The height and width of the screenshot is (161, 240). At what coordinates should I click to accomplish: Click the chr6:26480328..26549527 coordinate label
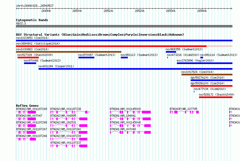coord(35,6)
